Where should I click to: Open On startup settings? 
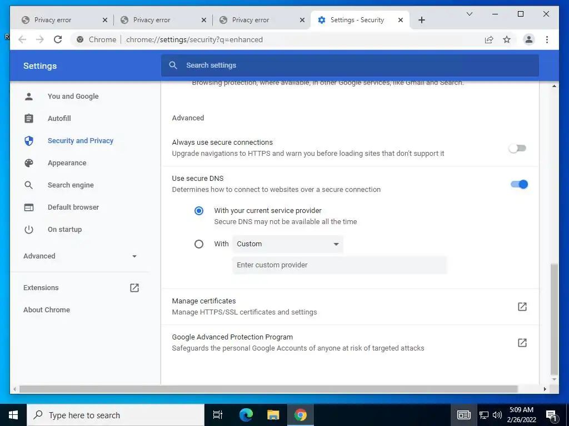[x=64, y=230]
